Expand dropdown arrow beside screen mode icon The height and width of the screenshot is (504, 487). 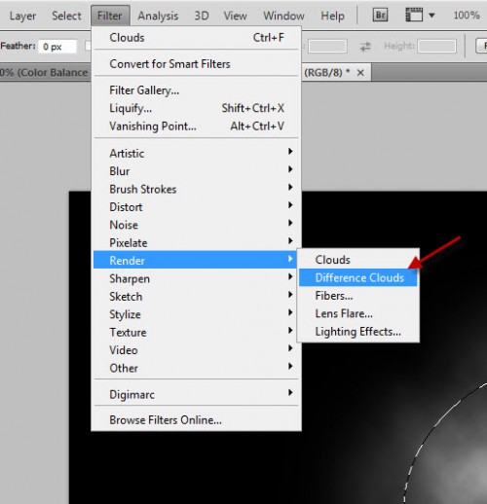pyautogui.click(x=431, y=16)
